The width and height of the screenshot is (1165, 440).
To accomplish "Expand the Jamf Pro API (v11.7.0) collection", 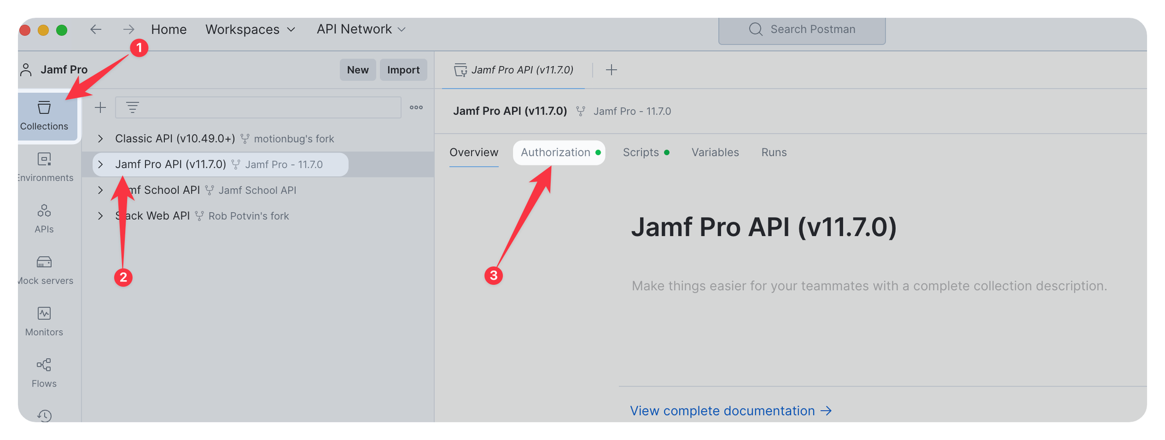I will (x=100, y=164).
